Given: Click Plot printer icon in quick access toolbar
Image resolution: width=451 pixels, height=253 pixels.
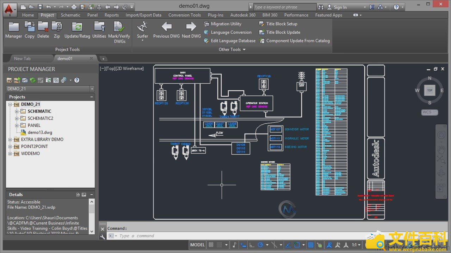Looking at the screenshot, I should [x=74, y=7].
